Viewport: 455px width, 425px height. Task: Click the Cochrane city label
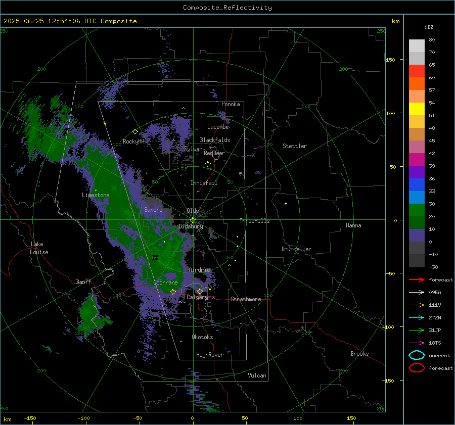coord(165,282)
